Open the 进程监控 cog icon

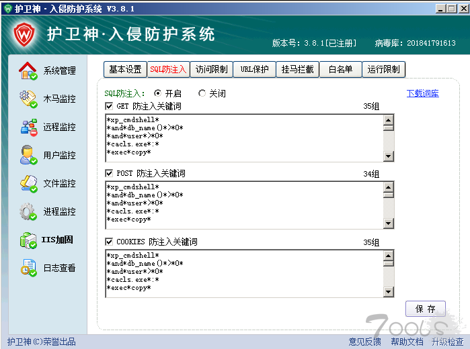pos(28,211)
